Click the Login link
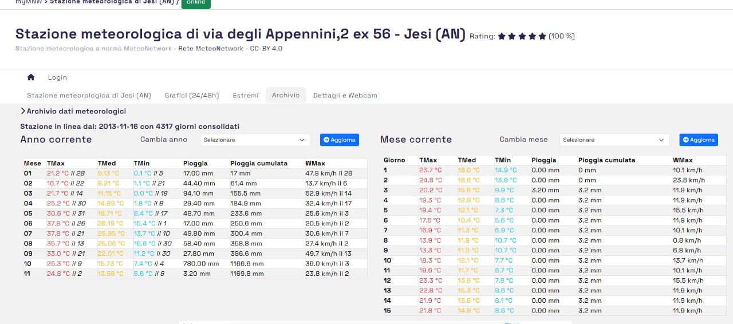The height and width of the screenshot is (324, 733). point(57,77)
